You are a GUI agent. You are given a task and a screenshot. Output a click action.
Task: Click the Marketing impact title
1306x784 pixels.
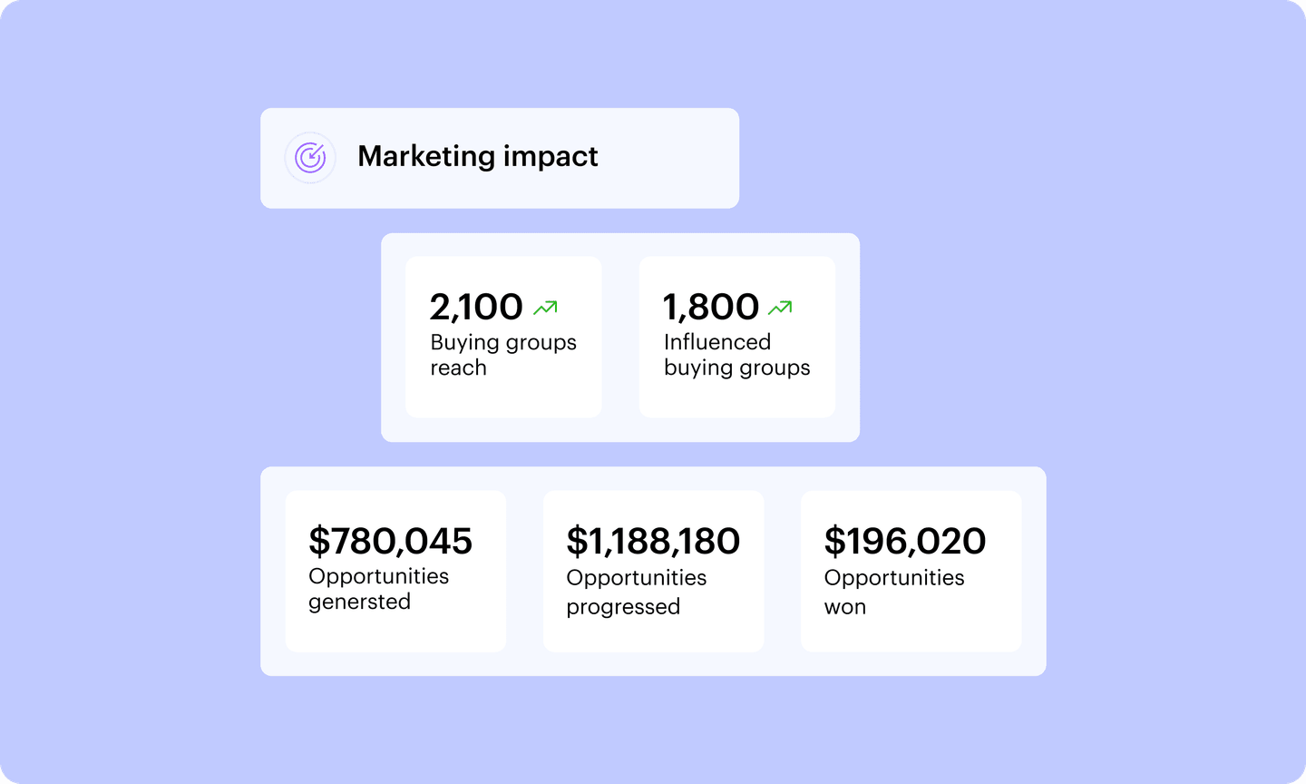pos(477,156)
